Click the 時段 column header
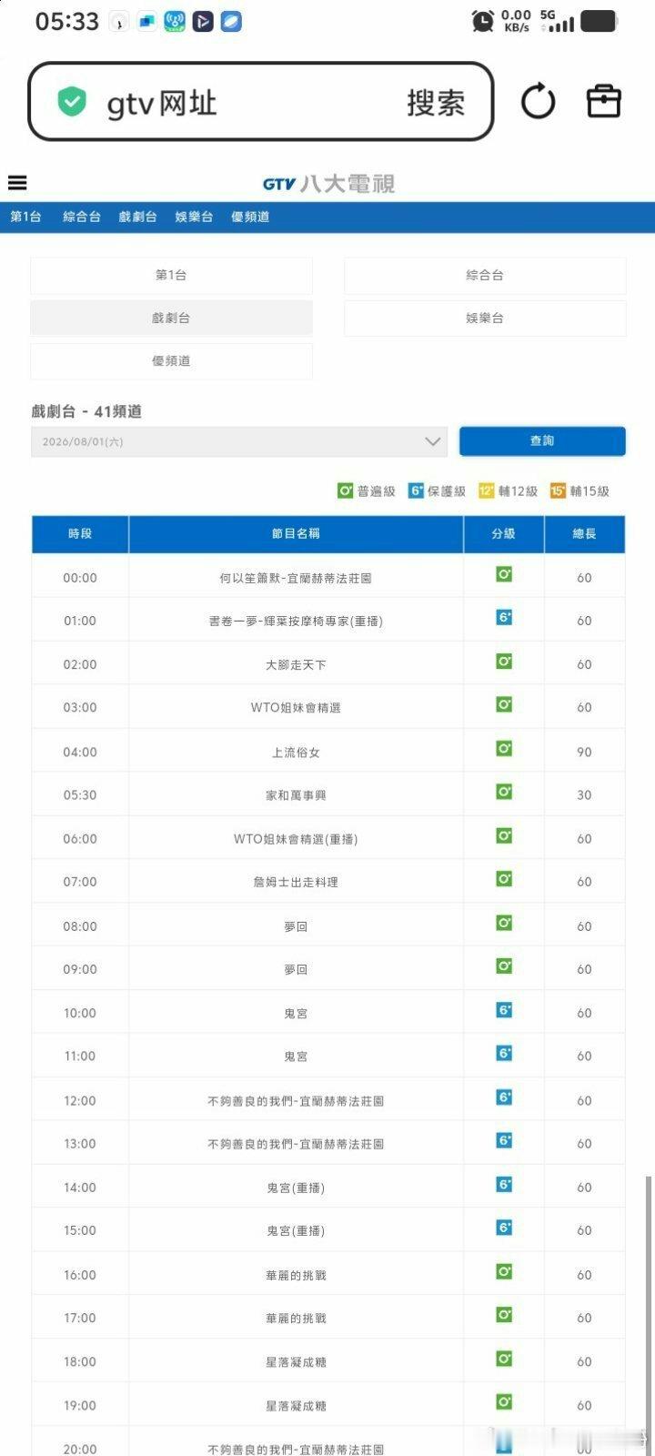Viewport: 655px width, 1456px height. click(x=80, y=534)
